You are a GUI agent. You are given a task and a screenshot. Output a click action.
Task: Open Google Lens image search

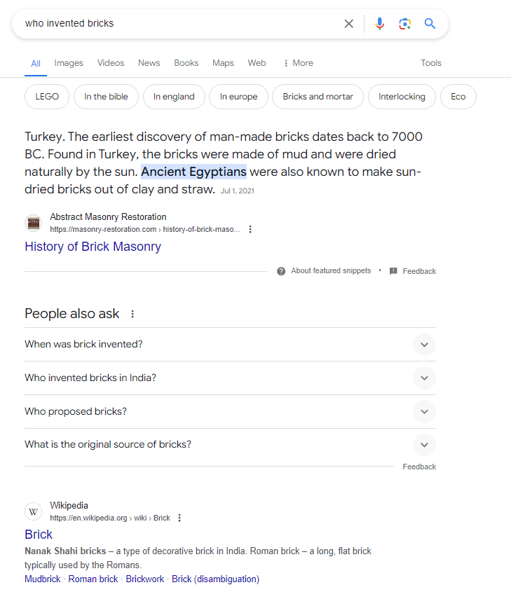404,24
